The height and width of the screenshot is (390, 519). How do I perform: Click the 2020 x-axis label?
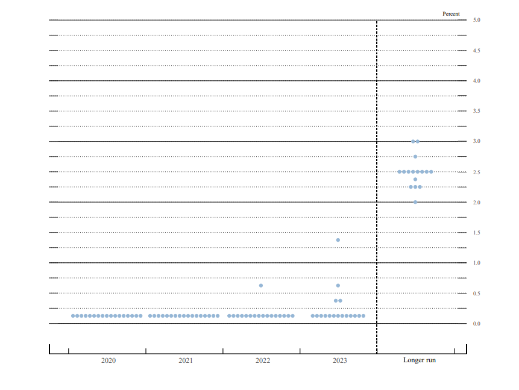109,360
